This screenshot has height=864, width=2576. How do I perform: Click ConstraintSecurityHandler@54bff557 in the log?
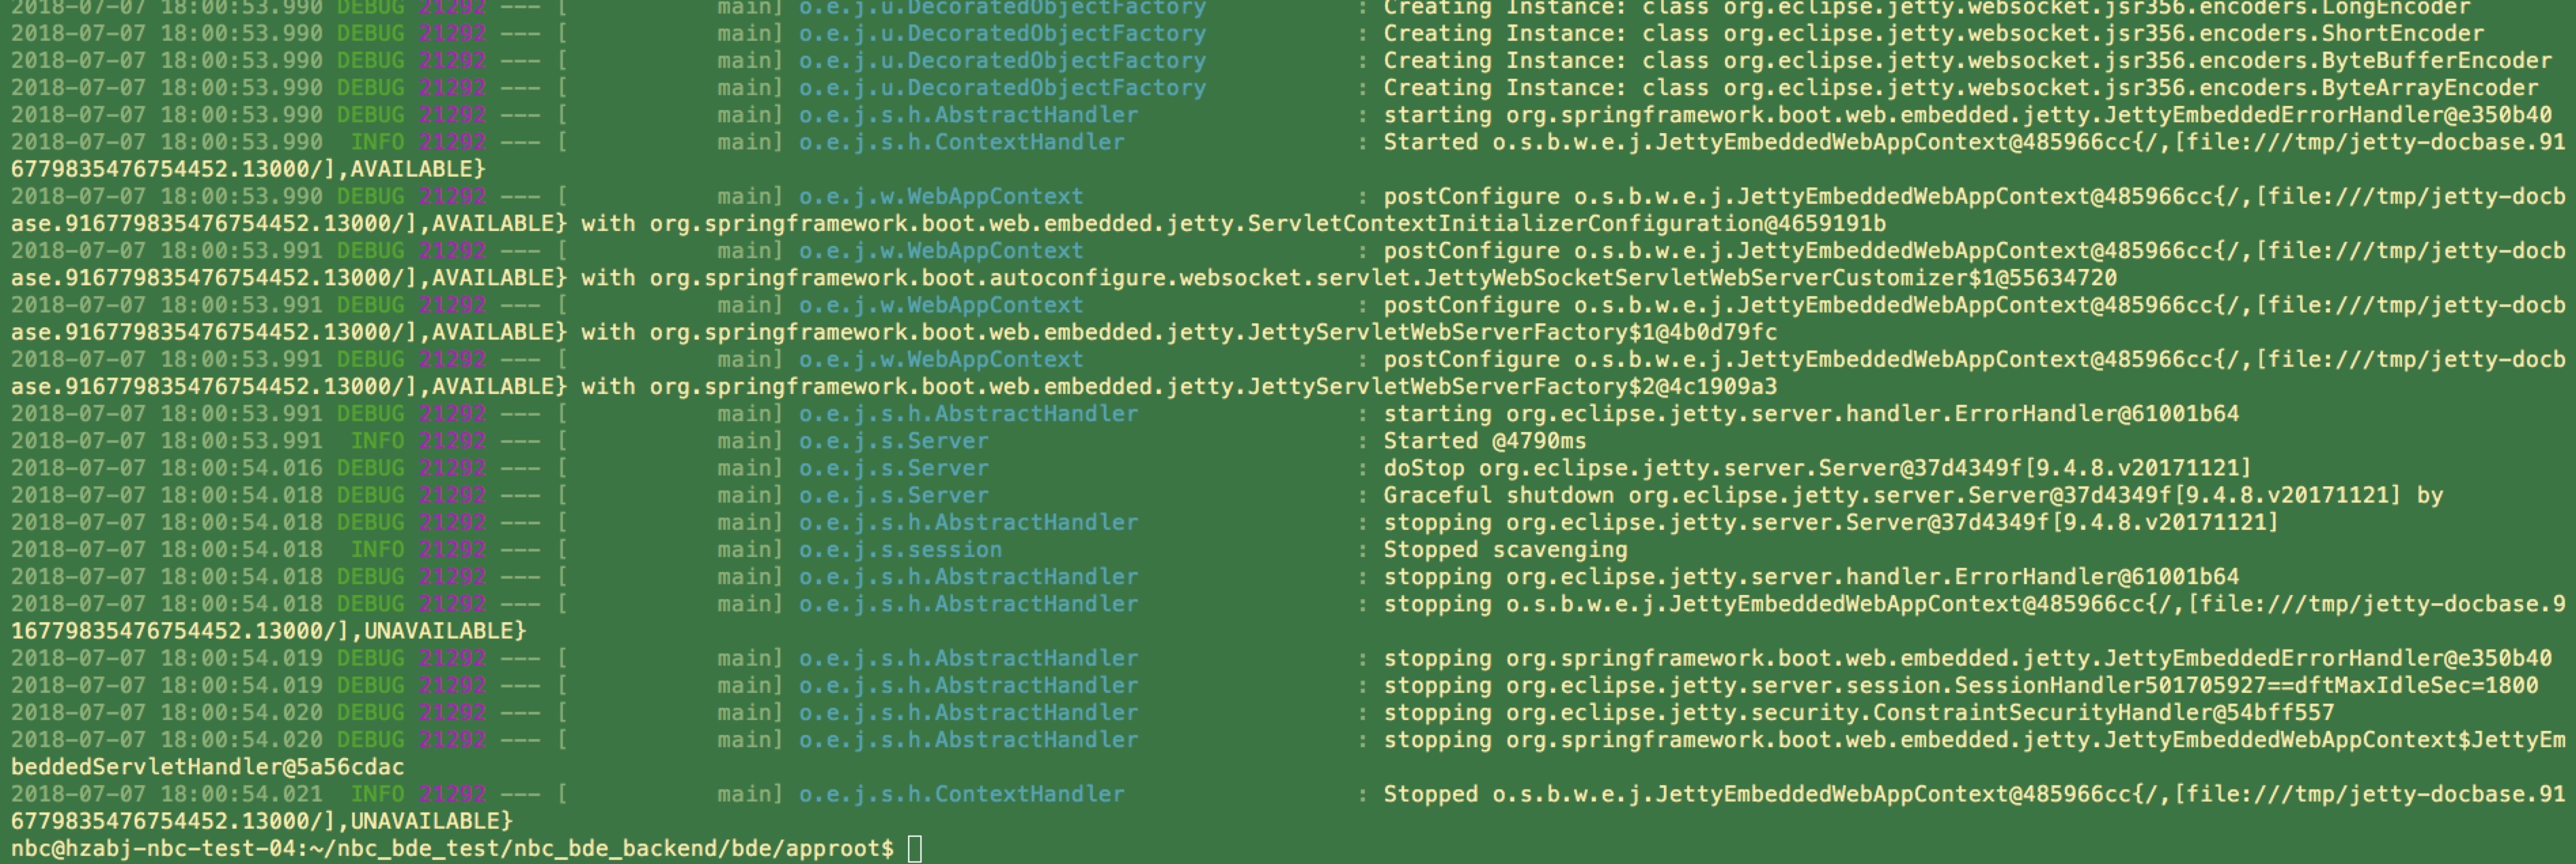(x=2103, y=712)
